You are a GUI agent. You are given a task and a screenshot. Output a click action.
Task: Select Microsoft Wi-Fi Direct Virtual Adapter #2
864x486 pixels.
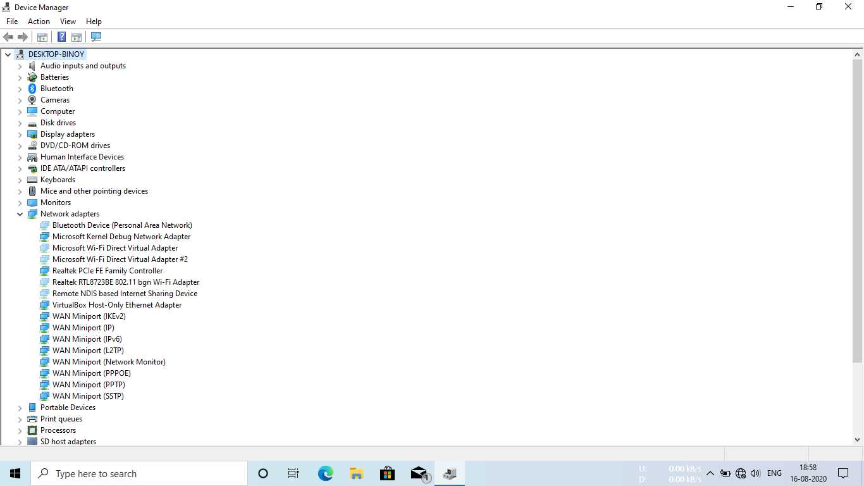[120, 259]
